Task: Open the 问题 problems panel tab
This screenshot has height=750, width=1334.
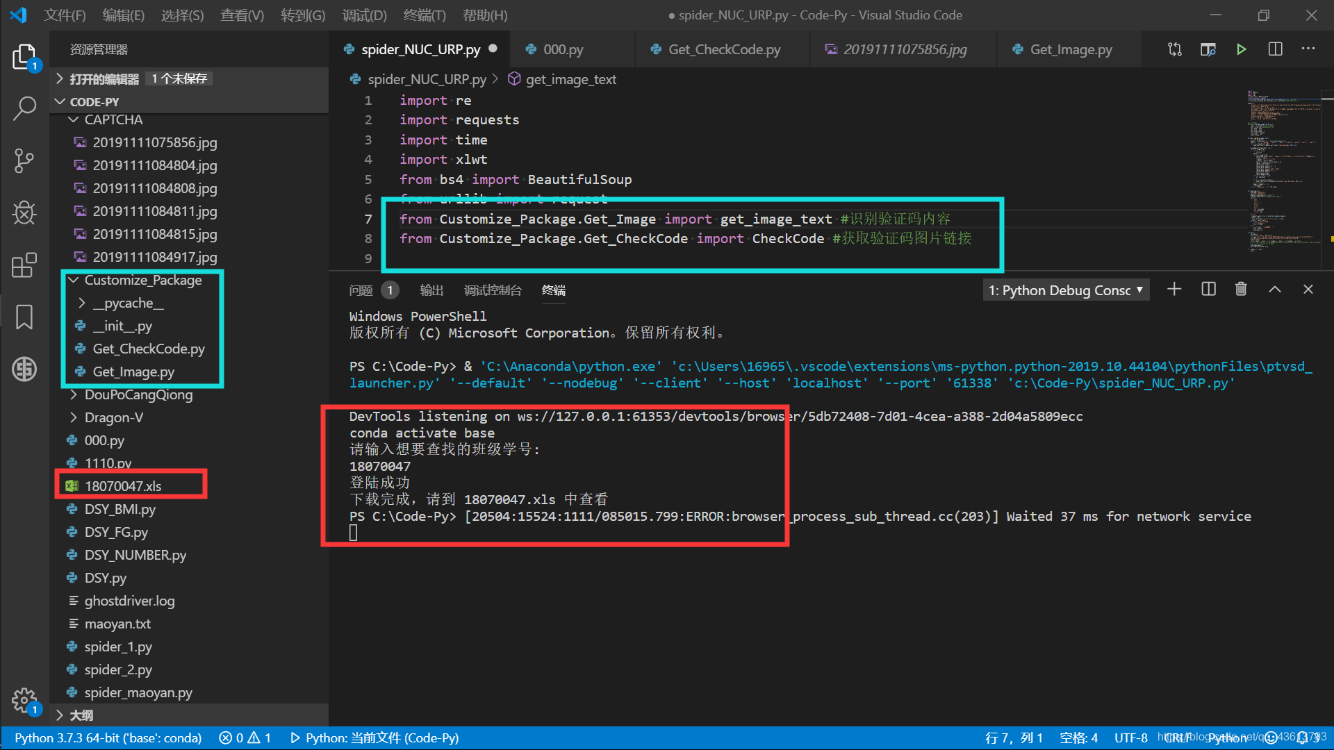Action: click(373, 290)
